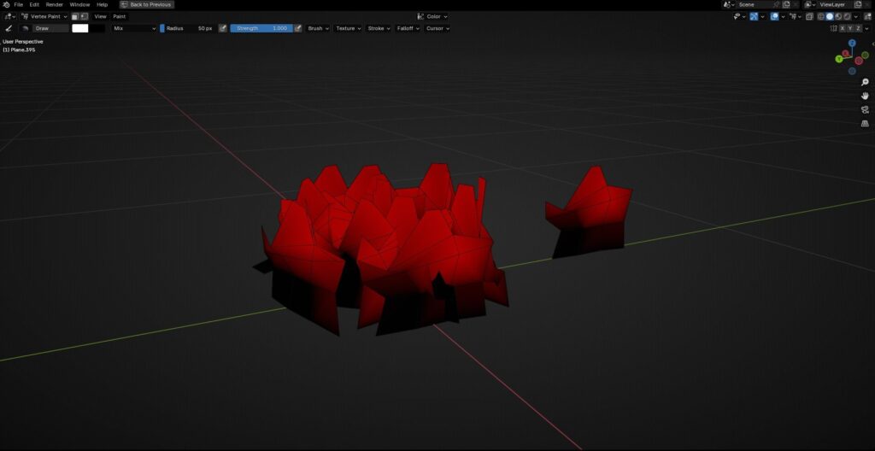
Task: Click the active brush tool icon
Action: tap(9, 28)
